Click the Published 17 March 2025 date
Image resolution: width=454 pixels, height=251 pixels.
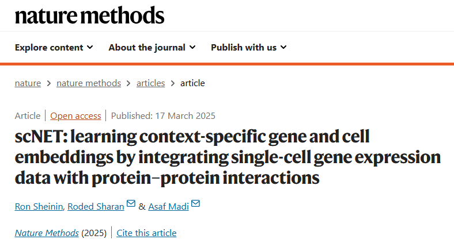pyautogui.click(x=163, y=116)
